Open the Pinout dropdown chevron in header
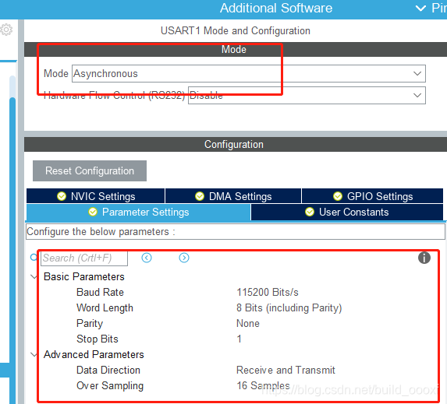Viewport: 447px width, 404px height. (420, 9)
